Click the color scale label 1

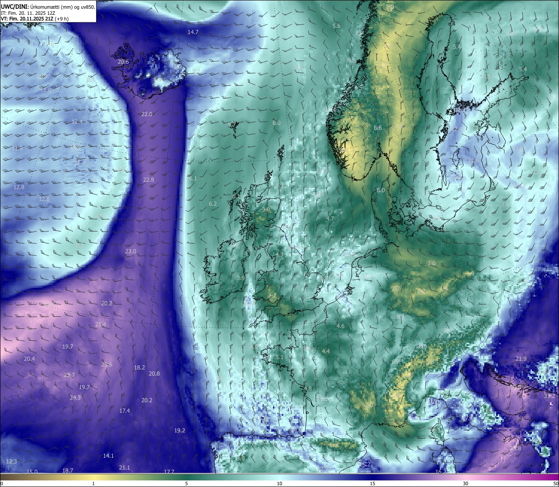(93, 484)
